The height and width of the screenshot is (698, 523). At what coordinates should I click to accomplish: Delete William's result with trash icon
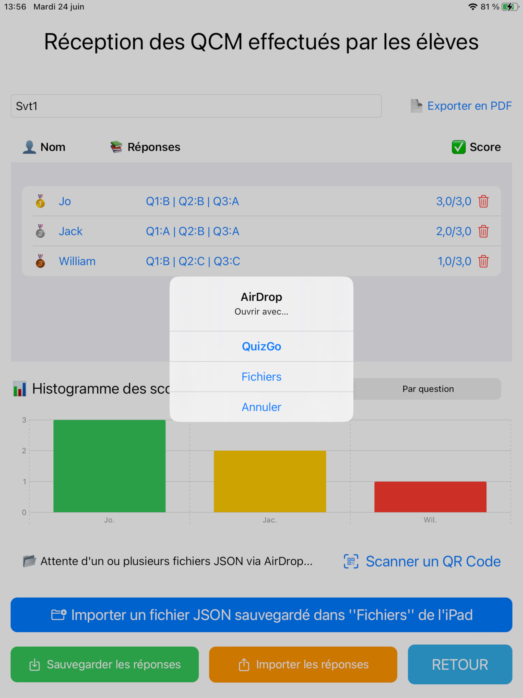click(483, 261)
